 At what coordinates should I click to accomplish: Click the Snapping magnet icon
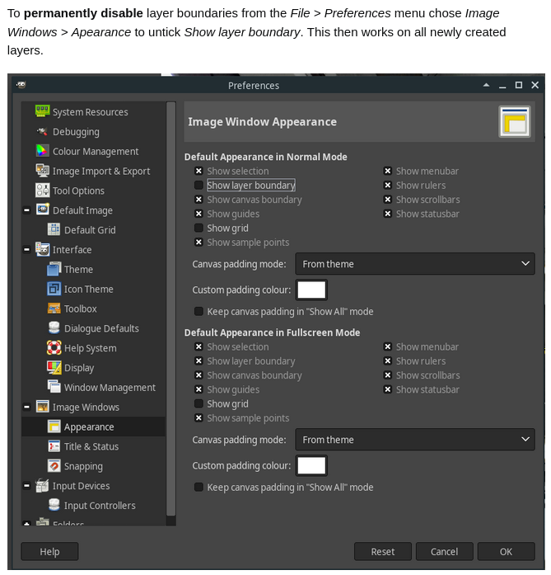click(x=54, y=466)
